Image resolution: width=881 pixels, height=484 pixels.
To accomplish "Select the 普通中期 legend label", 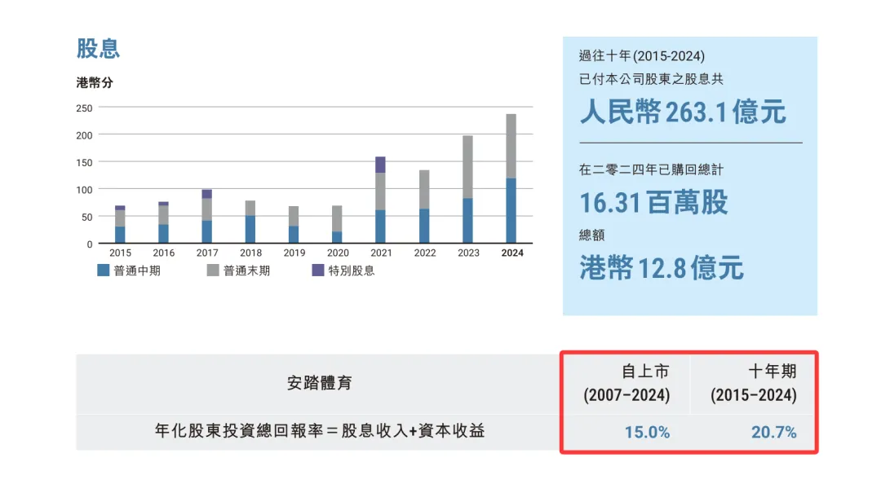I will [137, 271].
